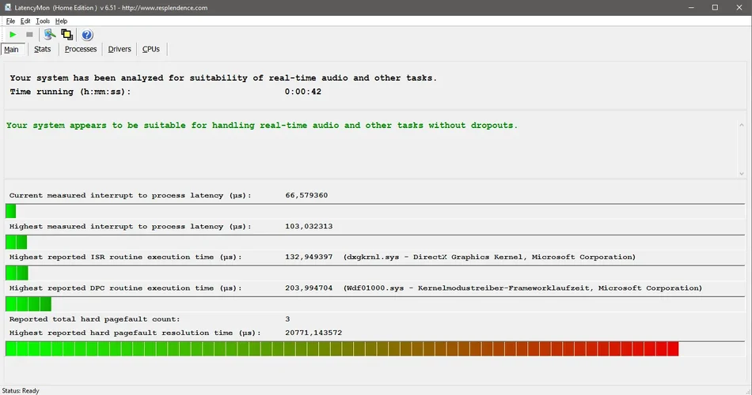Click 'Reported total hard pagefault count' label
Image resolution: width=752 pixels, height=395 pixels.
94,319
